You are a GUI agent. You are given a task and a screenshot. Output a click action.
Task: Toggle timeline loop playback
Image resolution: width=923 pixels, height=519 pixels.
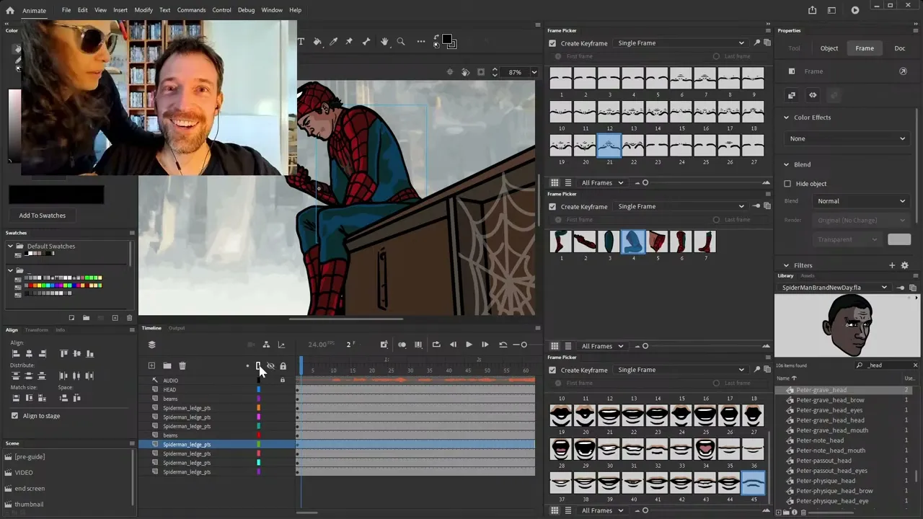(x=436, y=345)
